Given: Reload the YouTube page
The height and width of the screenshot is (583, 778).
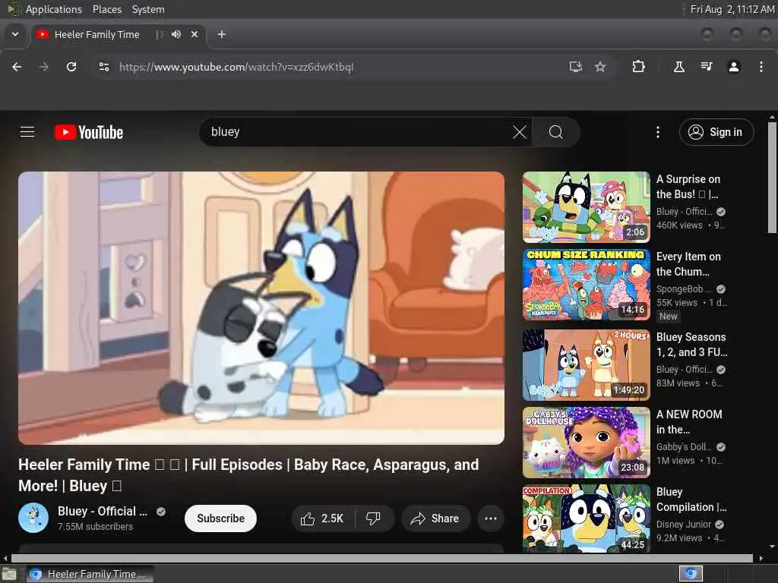Looking at the screenshot, I should tap(71, 67).
